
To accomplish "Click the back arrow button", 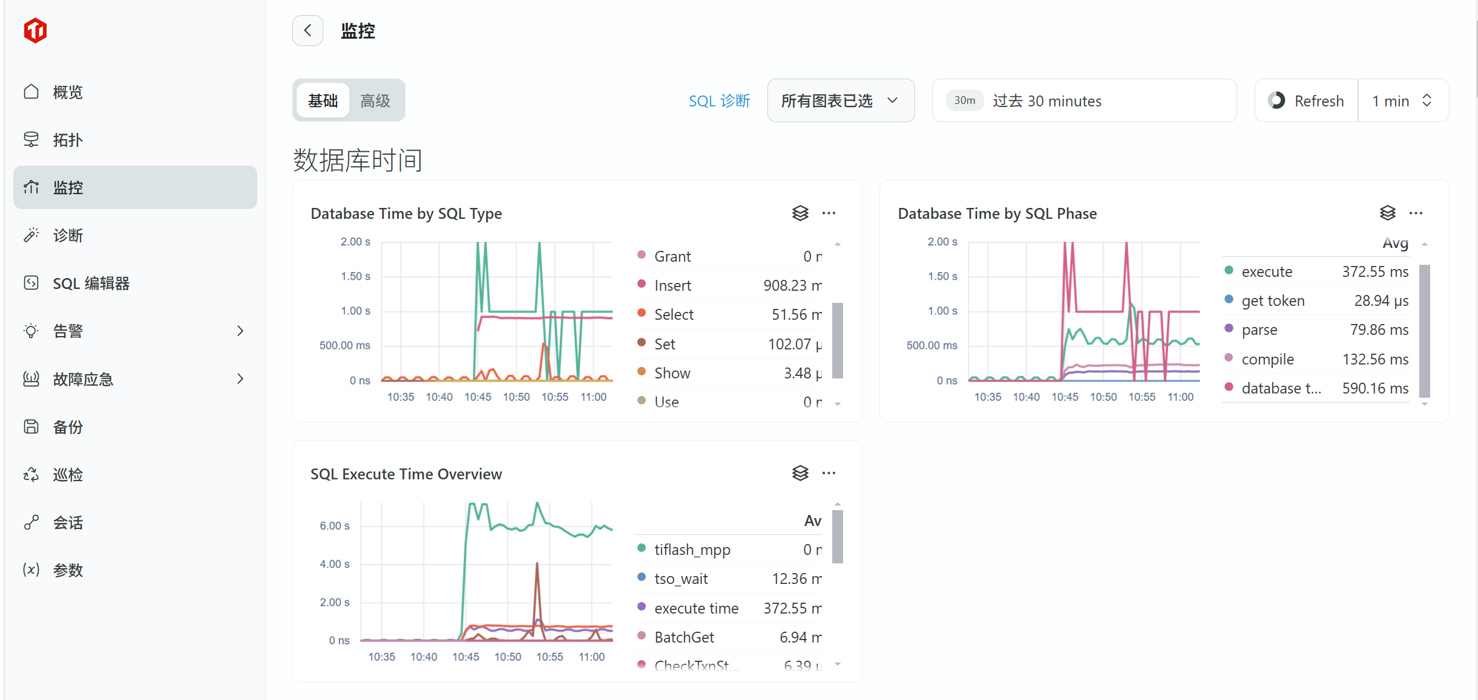I will click(307, 31).
